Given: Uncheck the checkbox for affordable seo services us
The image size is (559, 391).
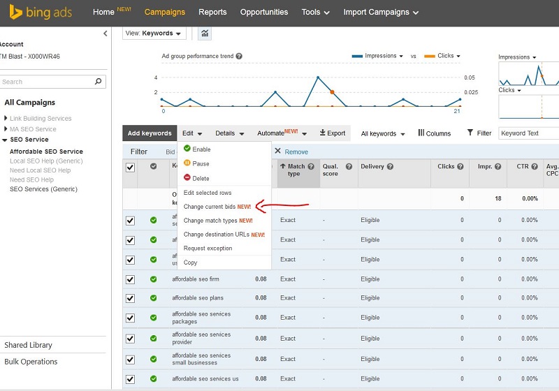Looking at the screenshot, I should 130,379.
